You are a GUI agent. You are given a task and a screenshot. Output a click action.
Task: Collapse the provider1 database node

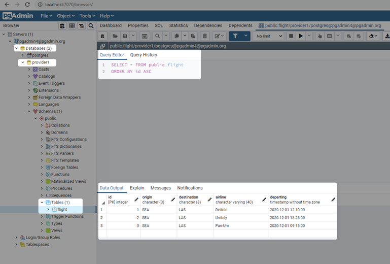23,62
